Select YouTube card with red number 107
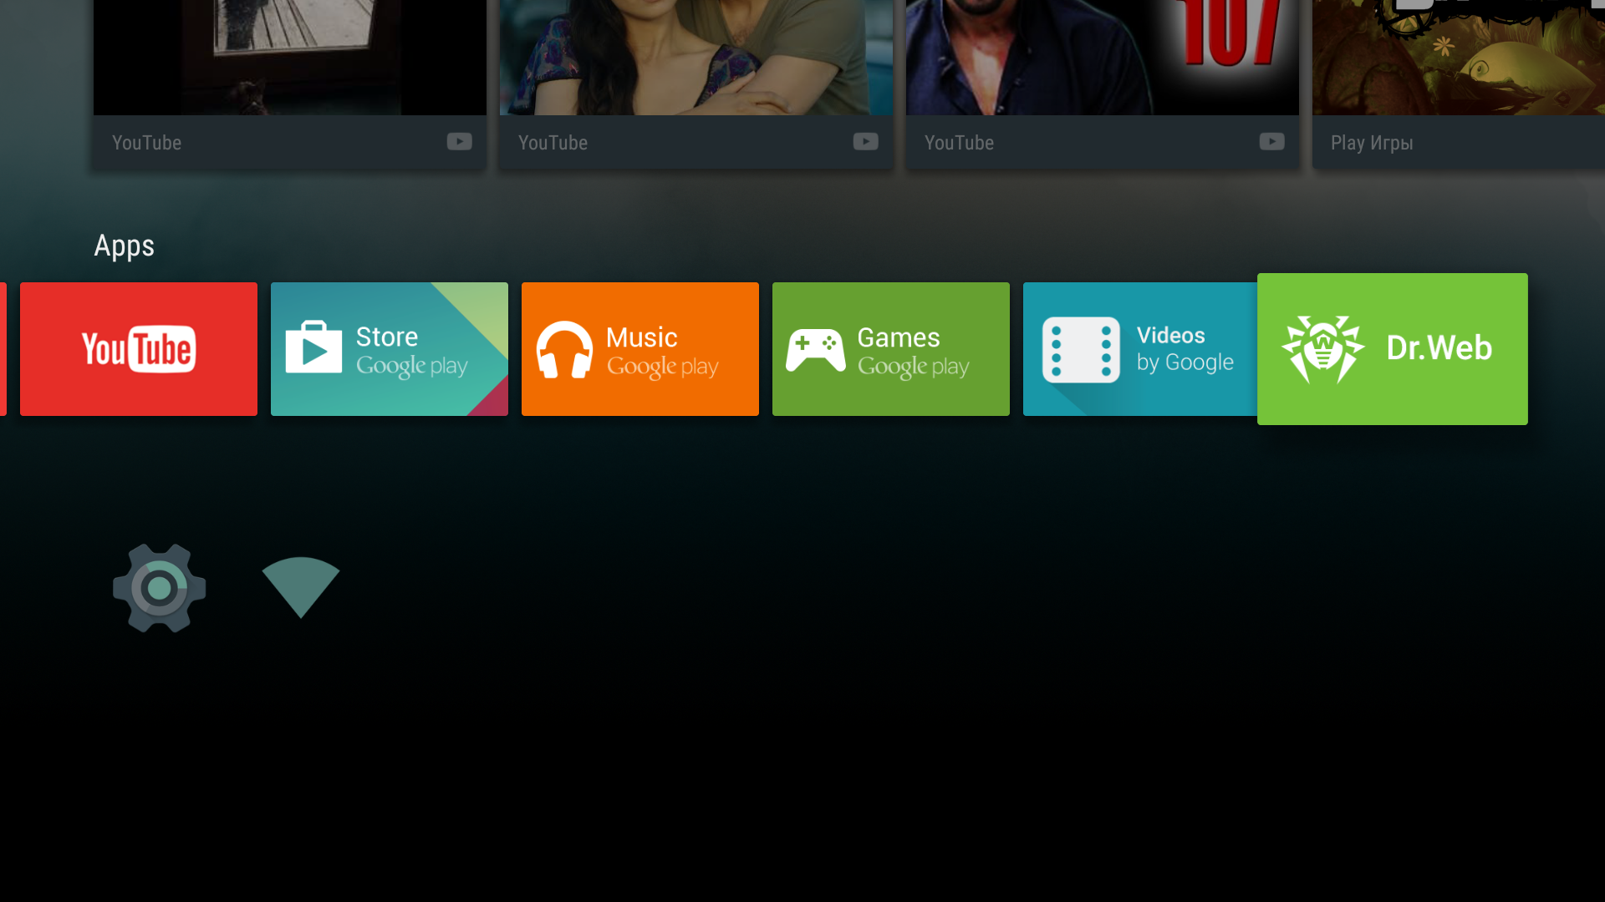Screen dimensions: 1605x902 (x=1103, y=84)
